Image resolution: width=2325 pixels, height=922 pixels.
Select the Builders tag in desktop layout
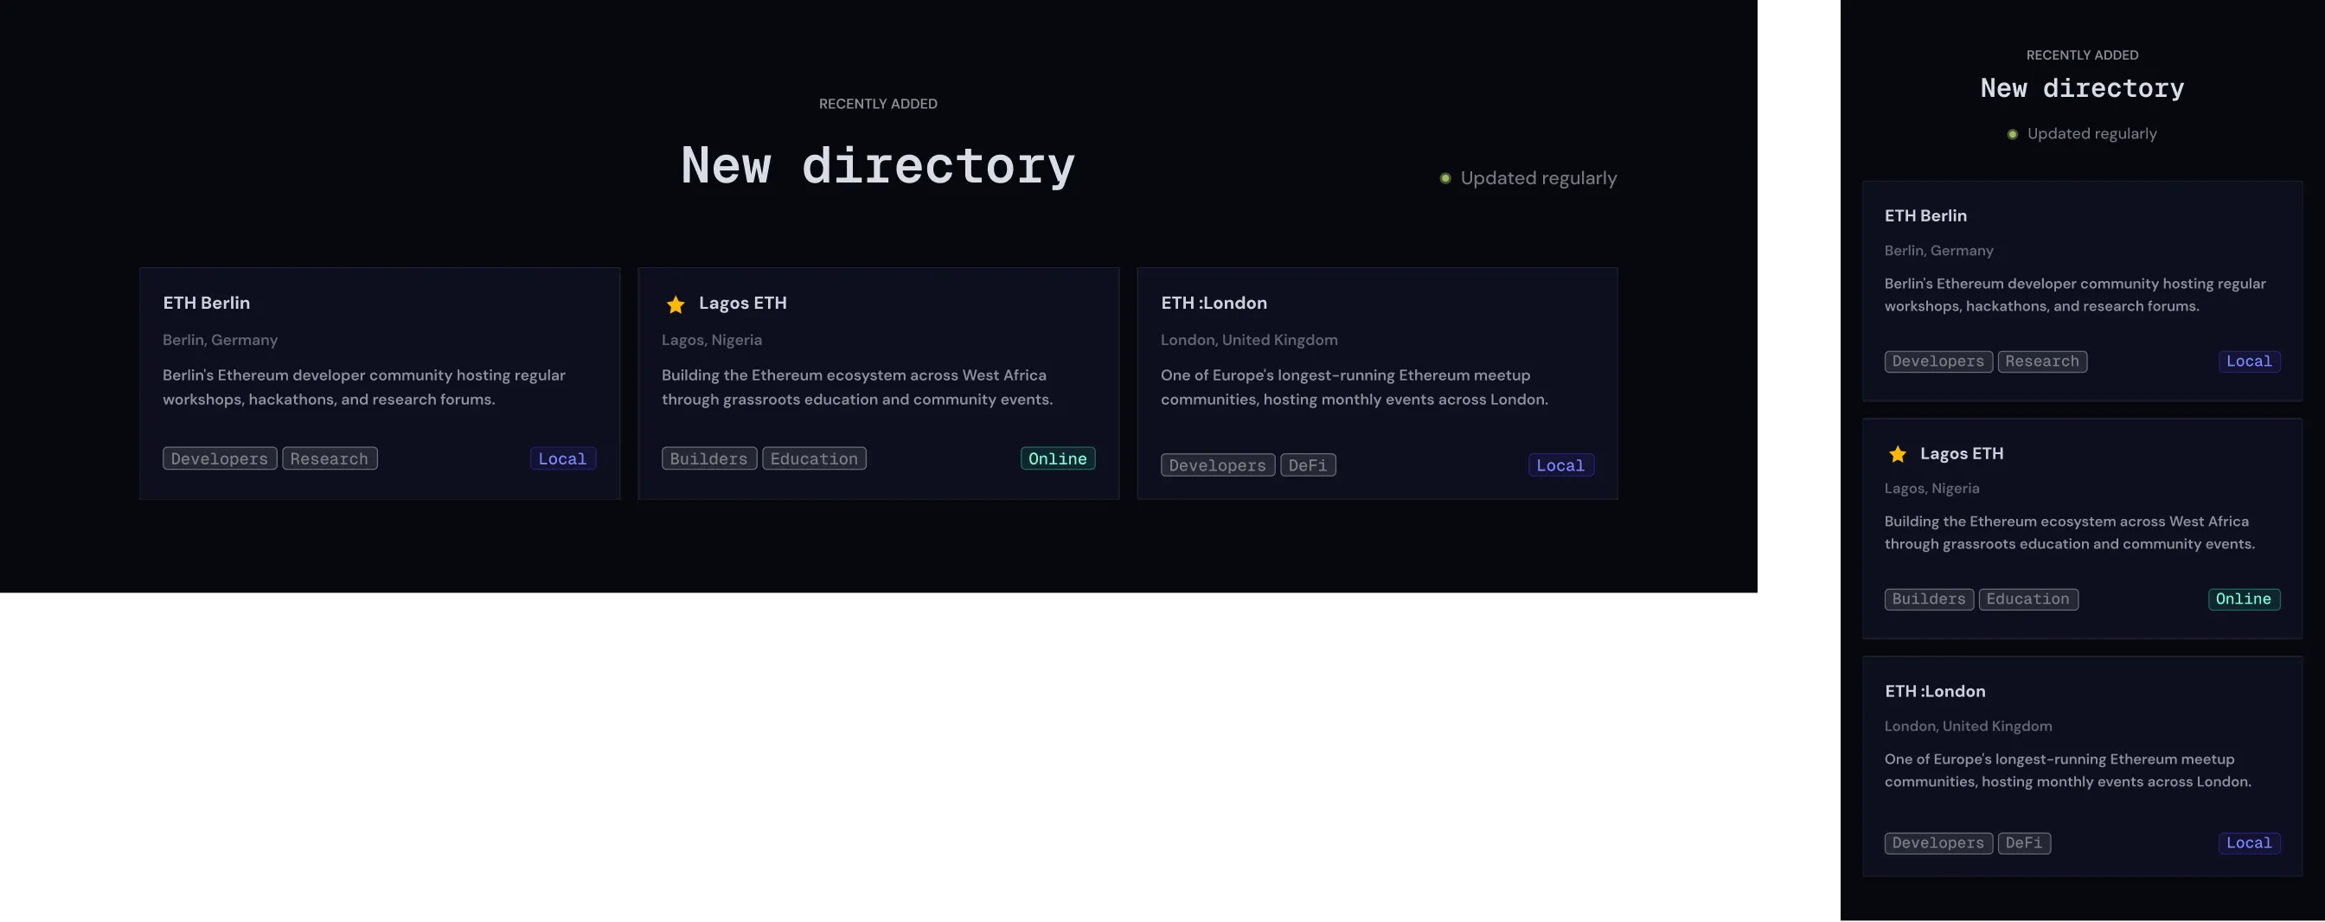point(708,458)
